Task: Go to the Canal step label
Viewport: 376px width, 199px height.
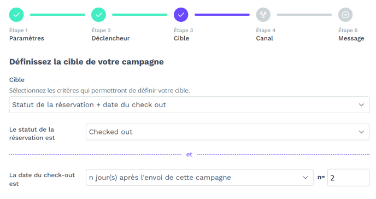Action: [265, 38]
